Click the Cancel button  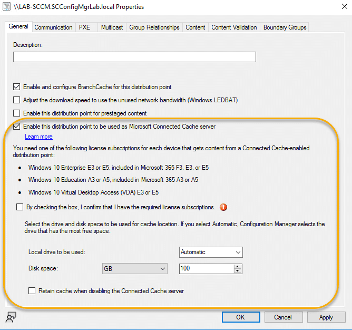point(283,317)
